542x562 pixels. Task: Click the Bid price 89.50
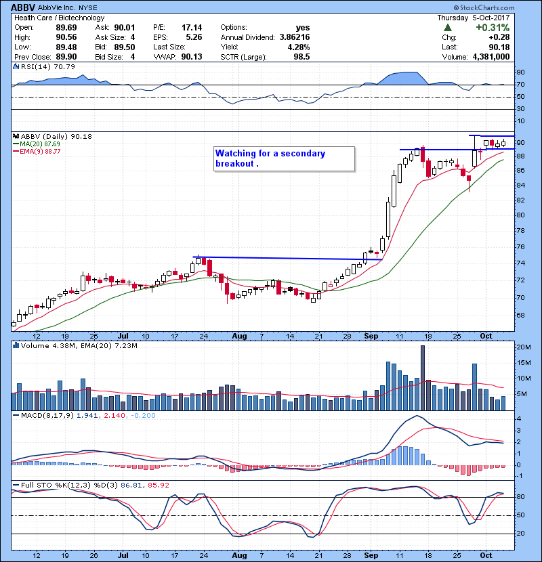(125, 47)
